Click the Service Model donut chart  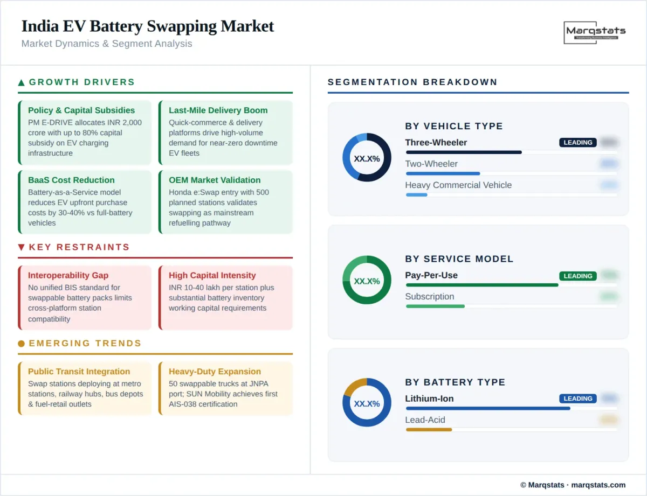367,280
